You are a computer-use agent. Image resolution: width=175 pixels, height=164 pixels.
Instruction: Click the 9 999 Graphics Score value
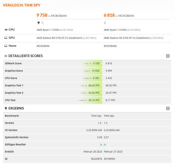(109, 71)
